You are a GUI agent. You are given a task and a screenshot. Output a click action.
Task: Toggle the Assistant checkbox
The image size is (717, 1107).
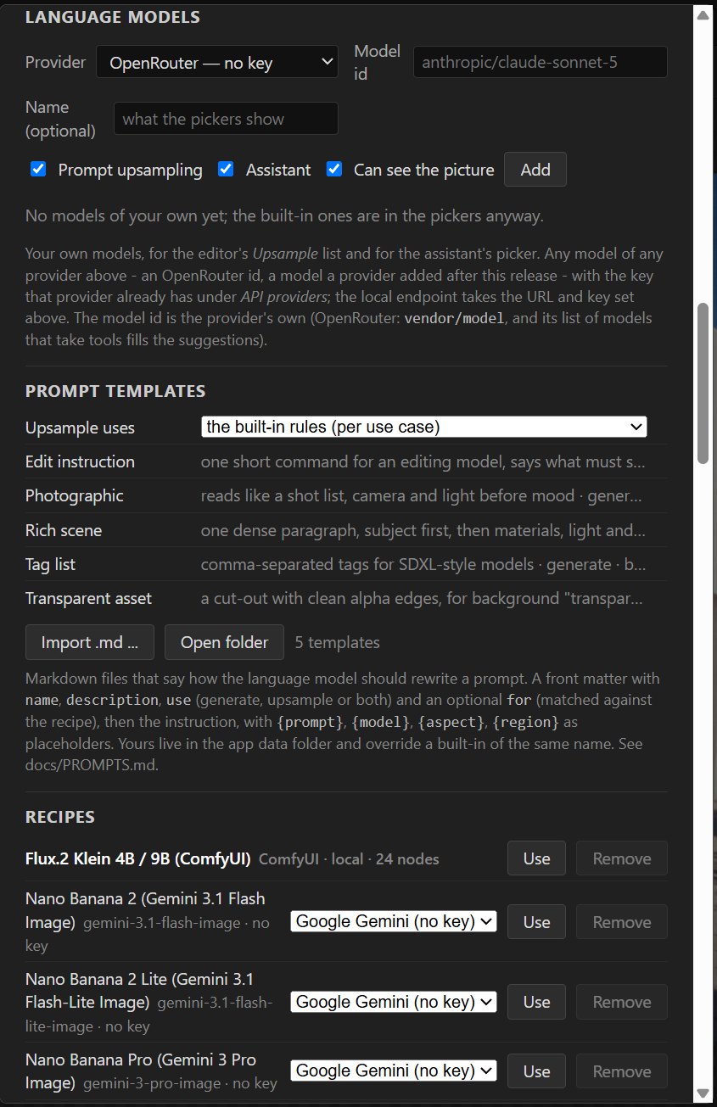click(226, 169)
